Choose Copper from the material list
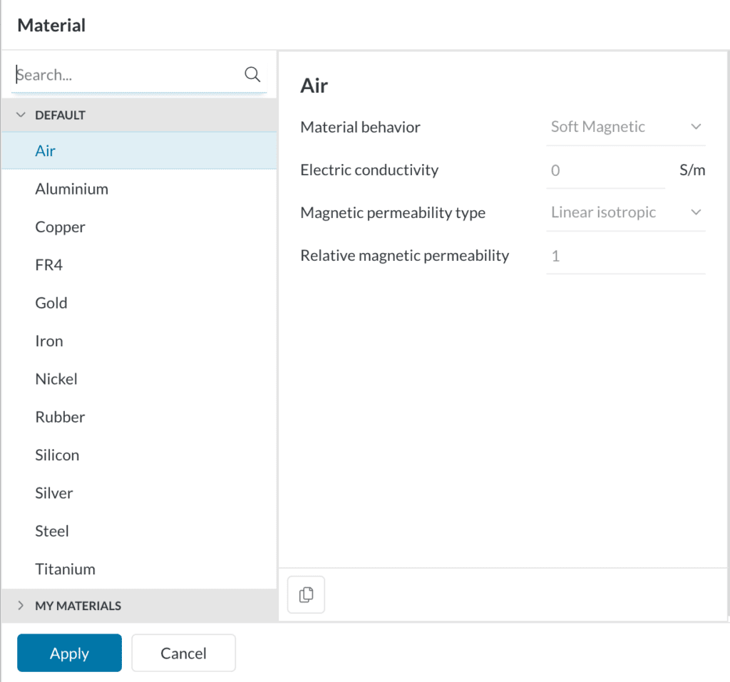730x682 pixels. [61, 227]
